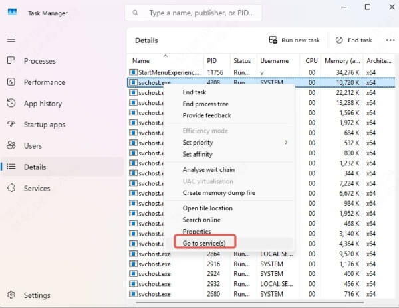Click the End task prohibition icon
This screenshot has width=399, height=308.
point(339,40)
